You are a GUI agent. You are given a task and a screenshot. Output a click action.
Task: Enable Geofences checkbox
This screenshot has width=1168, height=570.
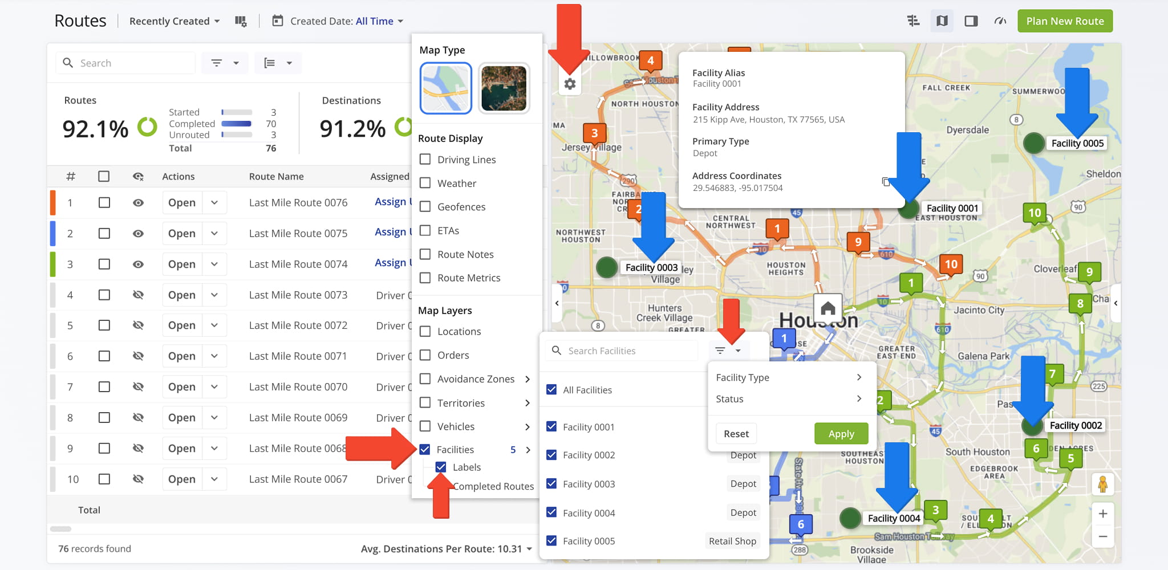pos(425,206)
